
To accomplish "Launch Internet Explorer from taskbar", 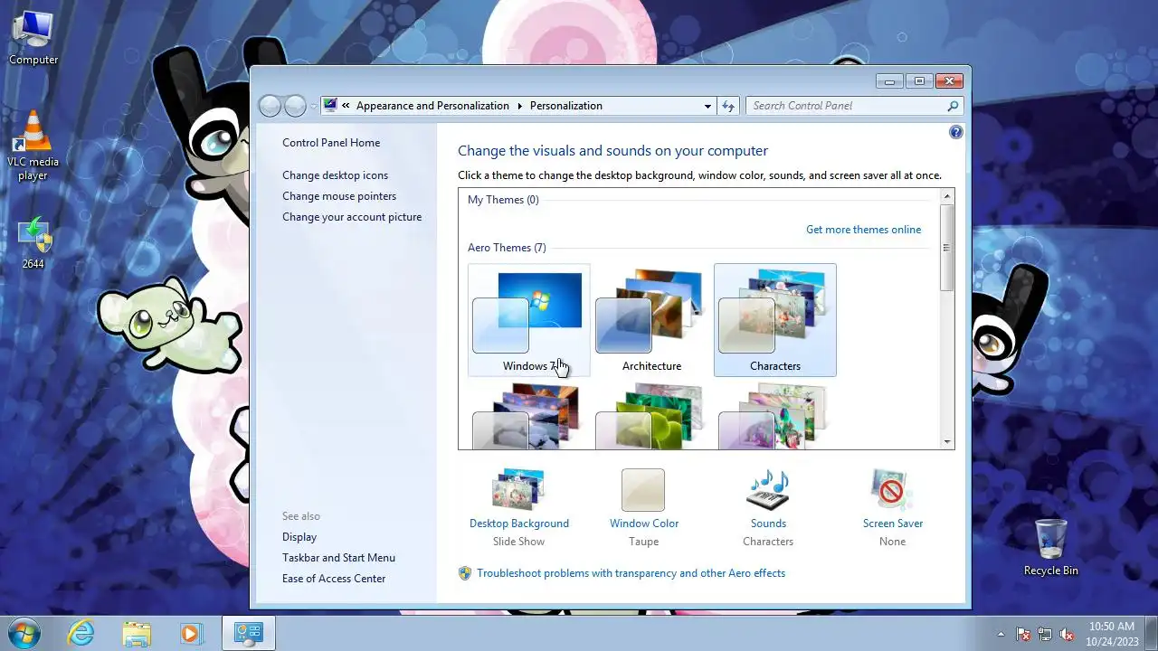I will point(81,633).
